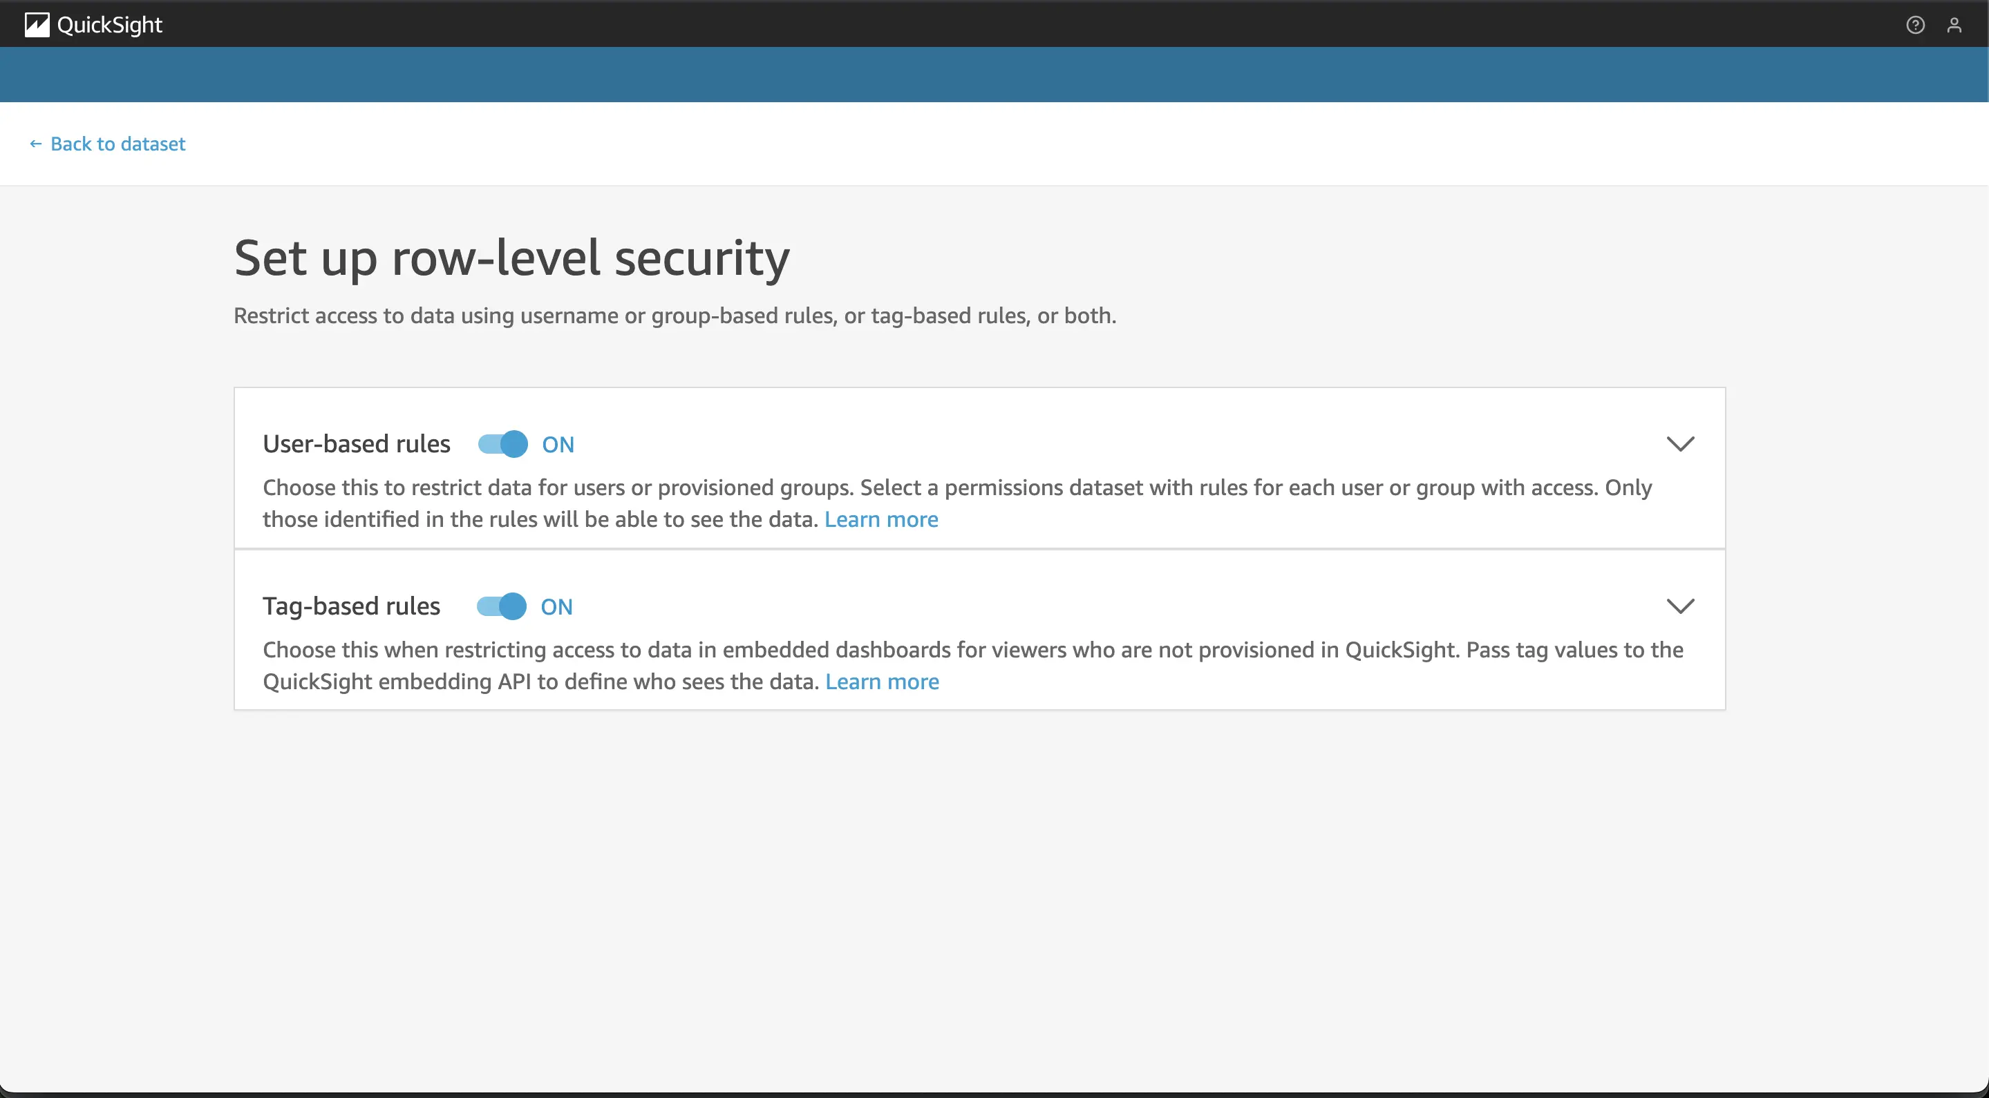Click the QuickSight chart glyph icon
The width and height of the screenshot is (1989, 1098).
click(x=37, y=24)
